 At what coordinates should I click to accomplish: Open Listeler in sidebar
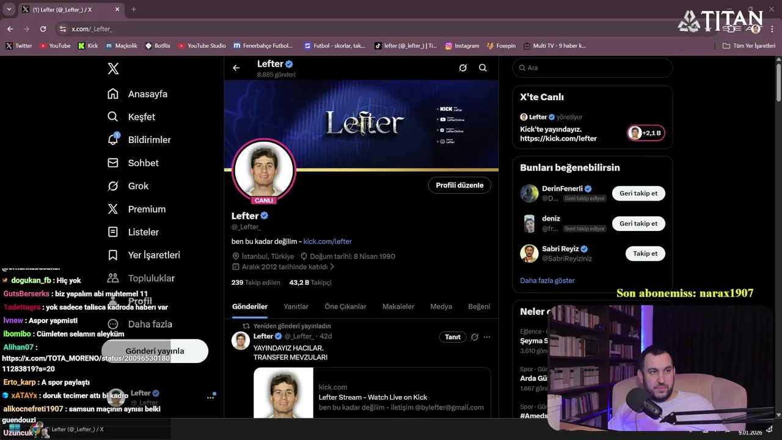tap(133, 232)
